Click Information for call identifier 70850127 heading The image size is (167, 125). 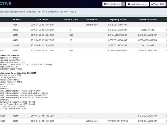pos(18,73)
